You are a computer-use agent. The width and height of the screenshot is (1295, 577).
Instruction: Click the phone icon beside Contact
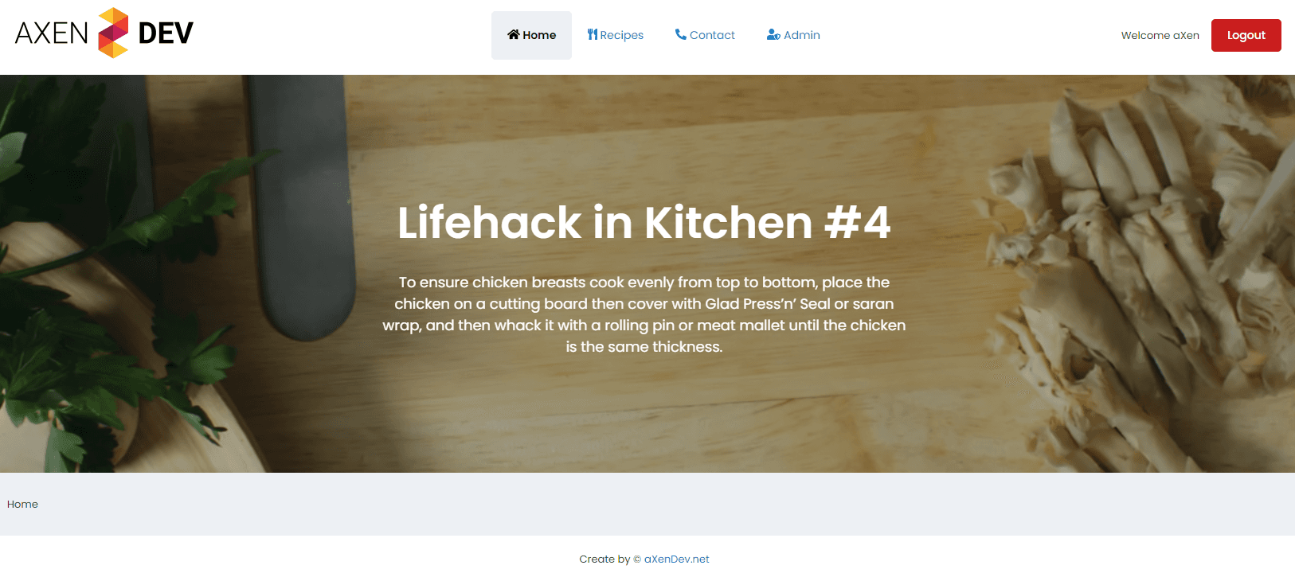(x=681, y=34)
